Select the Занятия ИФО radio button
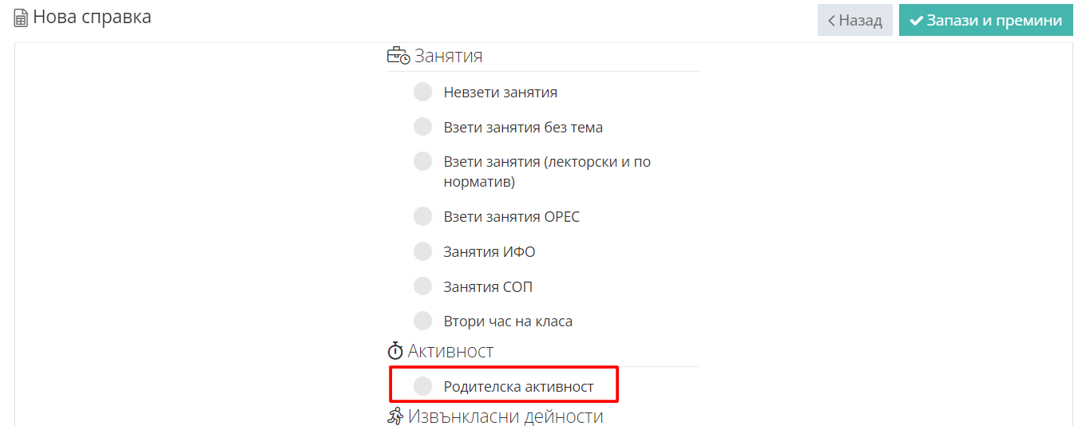 tap(422, 251)
